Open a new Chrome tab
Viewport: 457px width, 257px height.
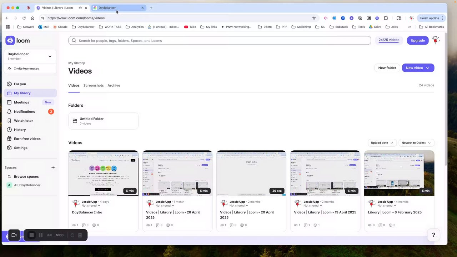pos(151,8)
